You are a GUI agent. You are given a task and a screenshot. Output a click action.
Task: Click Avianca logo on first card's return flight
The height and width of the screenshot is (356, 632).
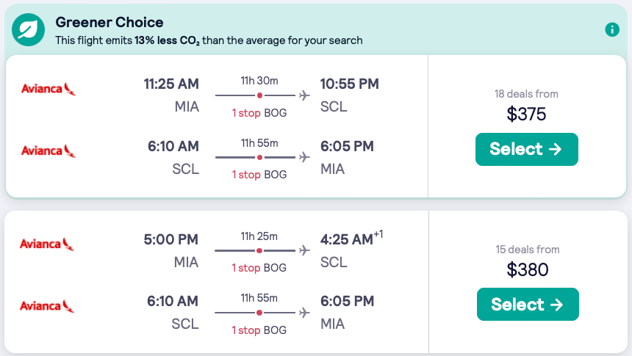[49, 151]
